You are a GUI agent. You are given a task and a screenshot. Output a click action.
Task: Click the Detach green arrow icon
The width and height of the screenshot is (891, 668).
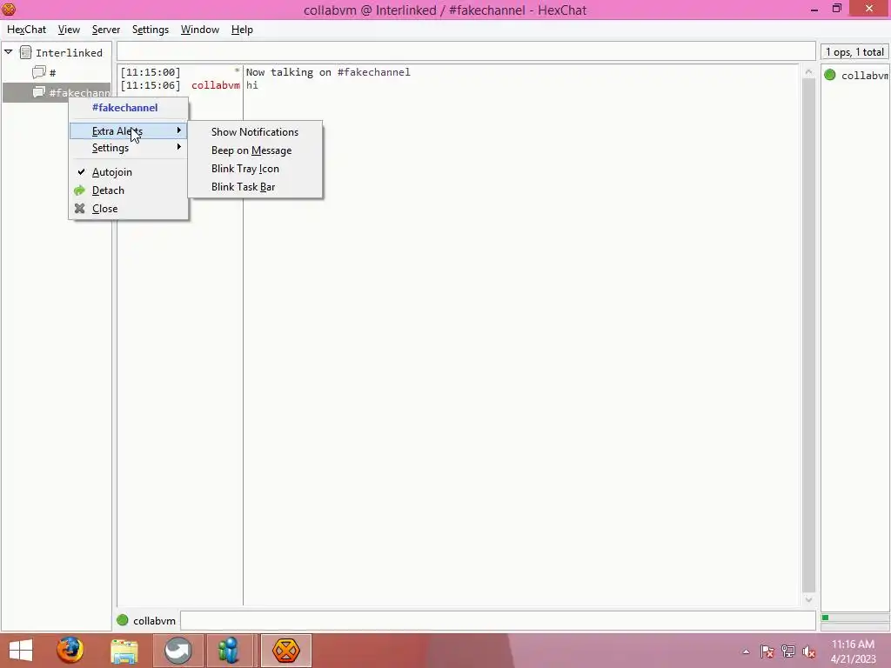click(x=79, y=190)
